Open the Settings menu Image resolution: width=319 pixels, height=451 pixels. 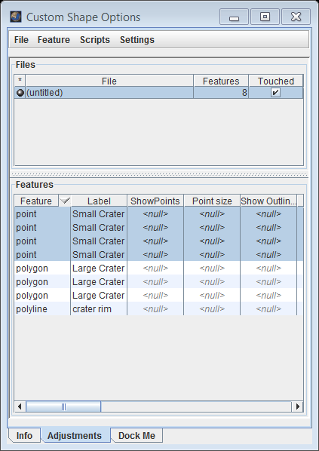pos(137,40)
